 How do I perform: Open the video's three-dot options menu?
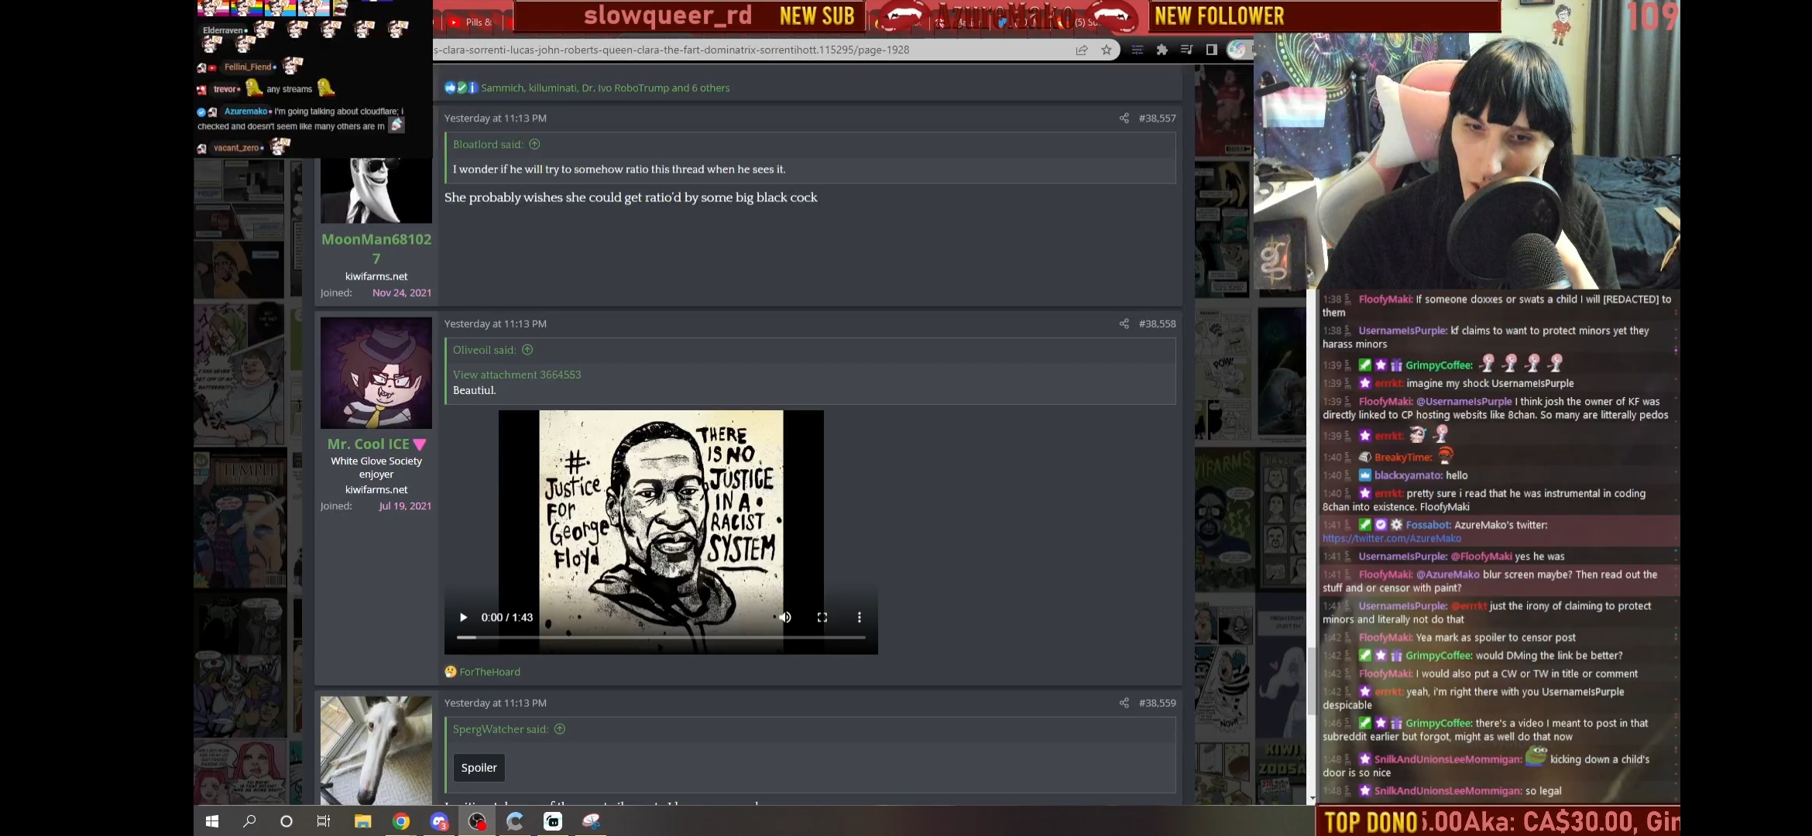(x=859, y=617)
